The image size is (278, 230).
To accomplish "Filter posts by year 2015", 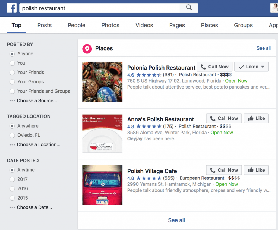I will (x=12, y=198).
